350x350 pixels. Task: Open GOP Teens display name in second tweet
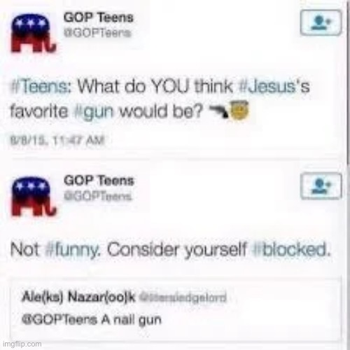coord(99,181)
